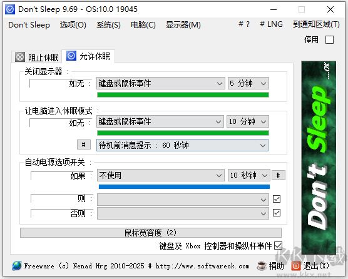Image resolution: width=348 pixels, height=279 pixels.
Task: Open the Don't Sleep menu
Action: click(x=29, y=25)
